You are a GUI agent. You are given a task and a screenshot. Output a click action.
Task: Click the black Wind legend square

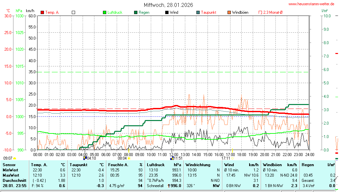[x=167, y=12]
